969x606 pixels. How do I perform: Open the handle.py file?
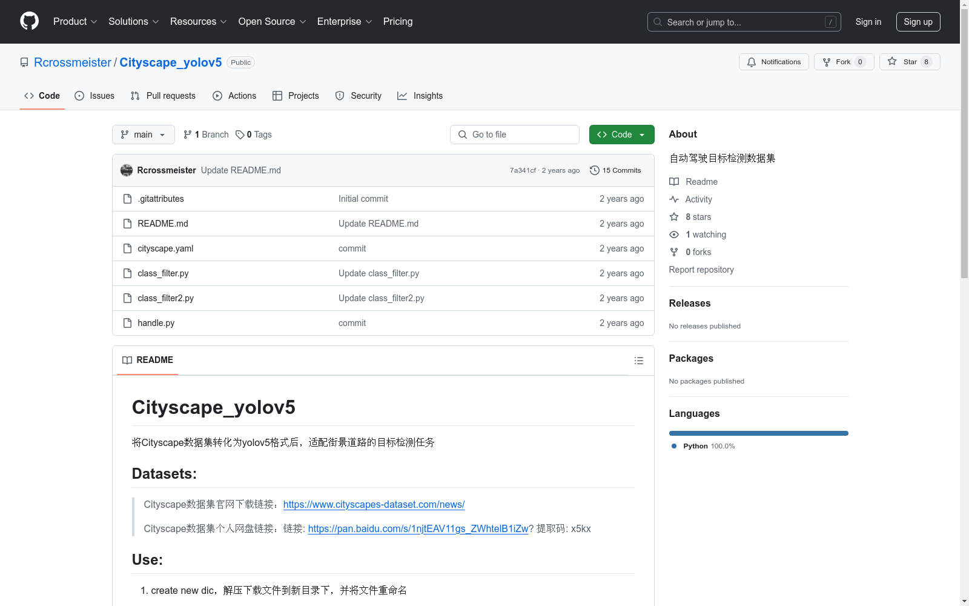click(x=156, y=323)
